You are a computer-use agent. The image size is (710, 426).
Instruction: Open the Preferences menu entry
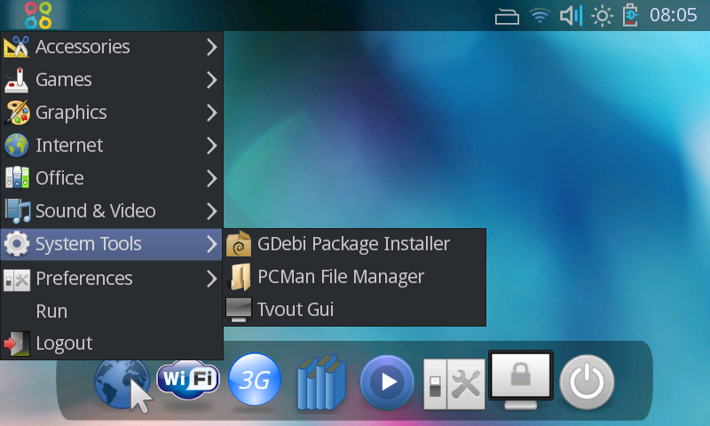112,279
